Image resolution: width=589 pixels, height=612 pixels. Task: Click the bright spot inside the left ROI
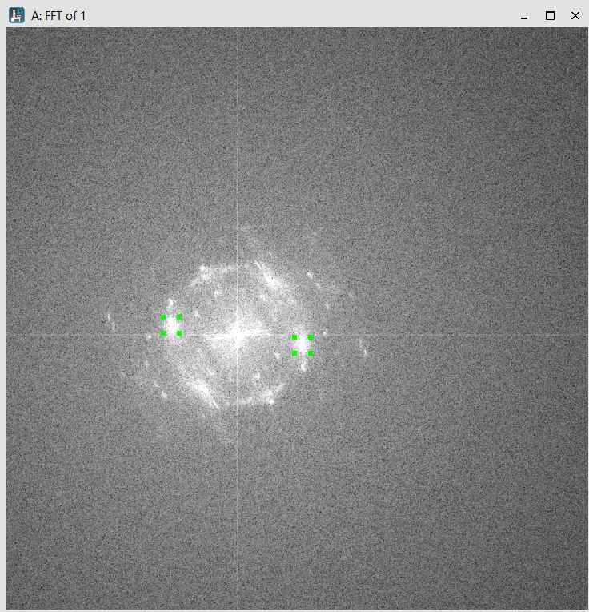pos(171,325)
